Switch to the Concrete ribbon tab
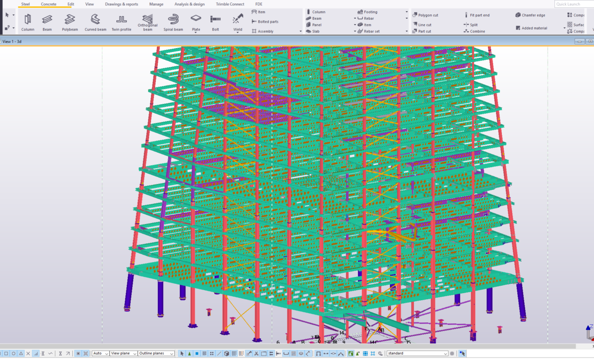The height and width of the screenshot is (359, 594). point(48,4)
